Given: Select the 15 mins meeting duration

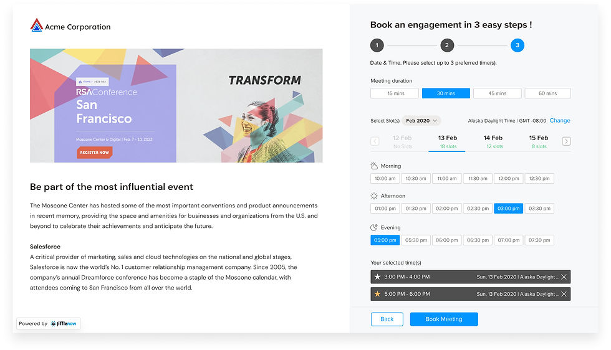Looking at the screenshot, I should click(394, 93).
